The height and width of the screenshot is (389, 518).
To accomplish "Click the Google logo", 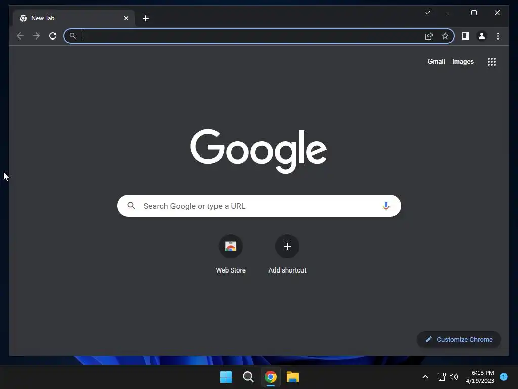I will coord(258,151).
